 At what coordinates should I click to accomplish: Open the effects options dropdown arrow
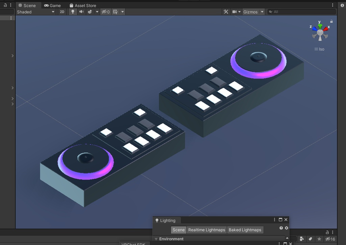click(97, 12)
